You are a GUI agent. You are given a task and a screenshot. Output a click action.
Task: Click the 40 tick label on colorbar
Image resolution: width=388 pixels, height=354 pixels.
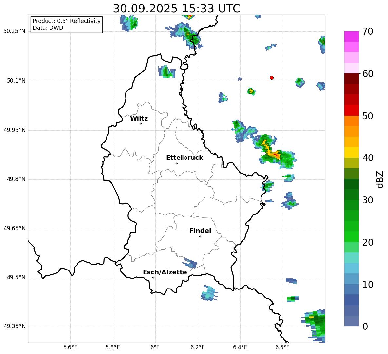pyautogui.click(x=367, y=158)
